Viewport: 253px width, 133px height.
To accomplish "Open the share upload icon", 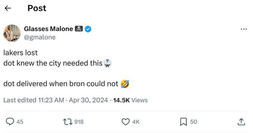I will (241, 121).
